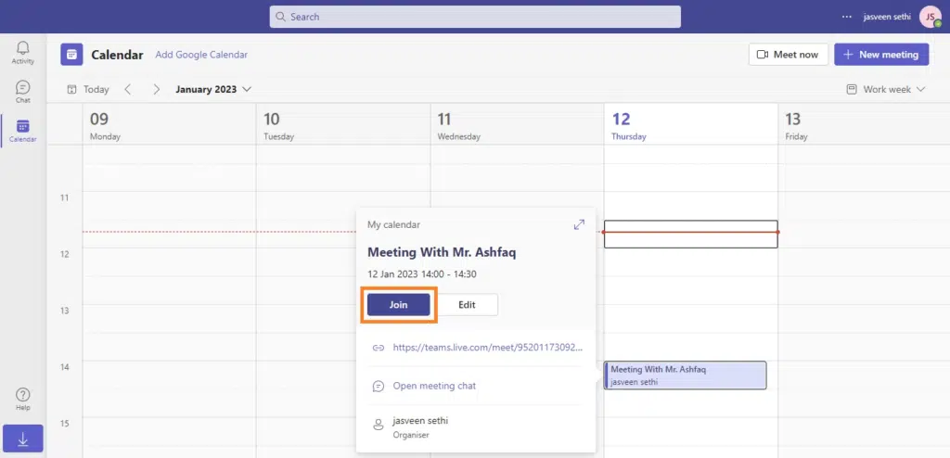Screen dimensions: 950x458
Task: Select Open meeting chat
Action: click(434, 386)
